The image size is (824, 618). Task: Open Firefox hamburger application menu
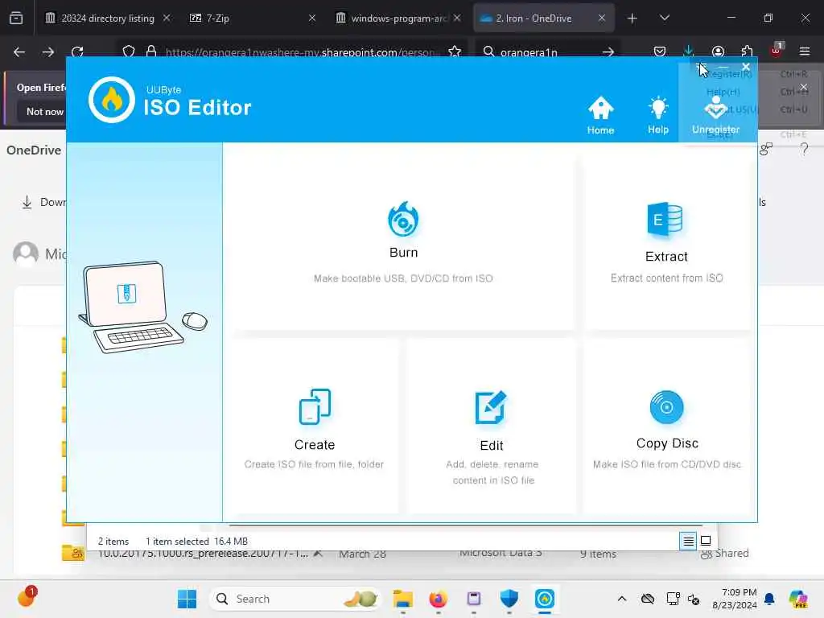click(805, 51)
